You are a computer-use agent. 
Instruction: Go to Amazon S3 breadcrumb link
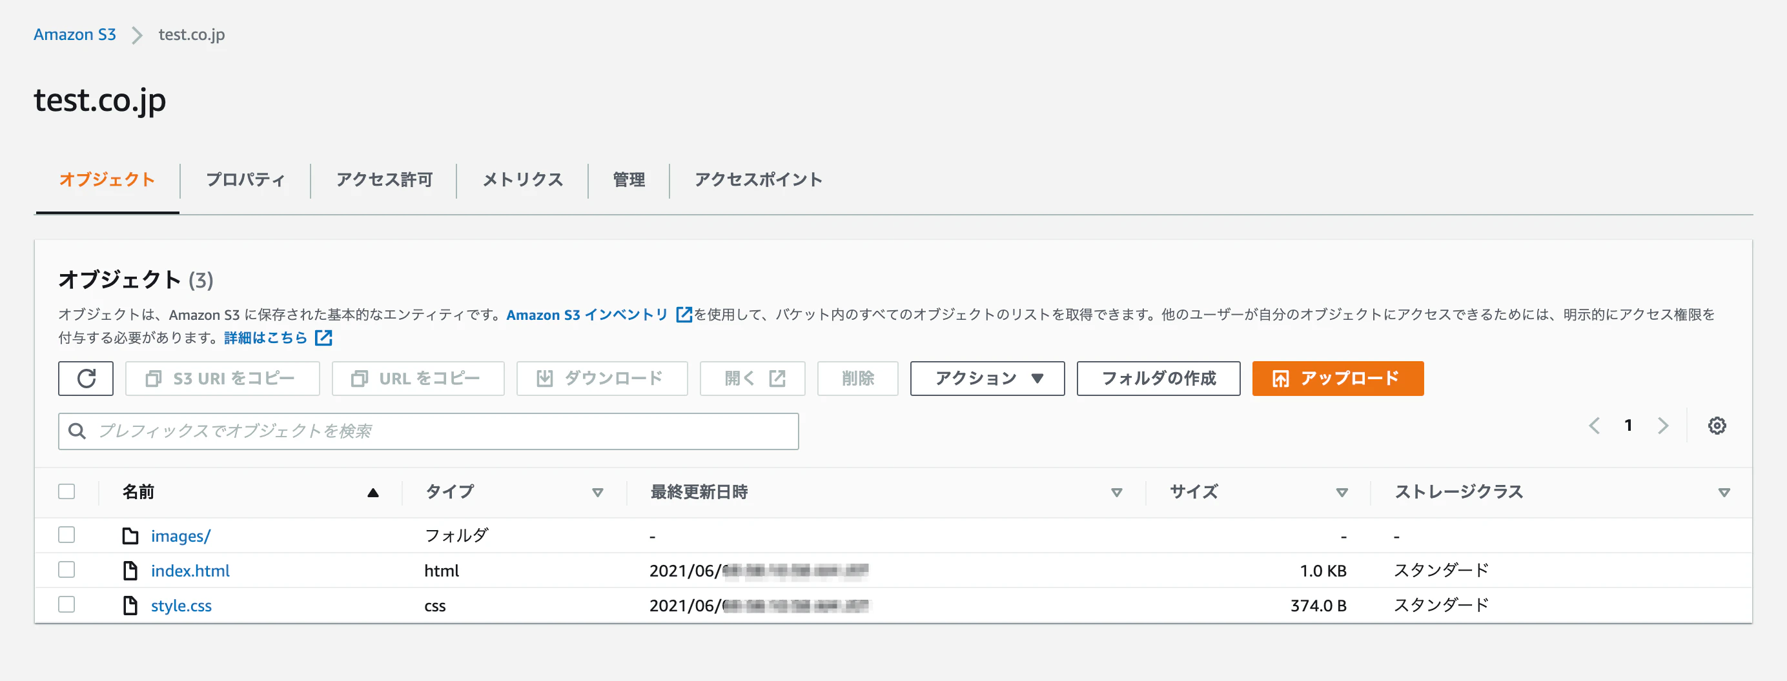[x=75, y=35]
